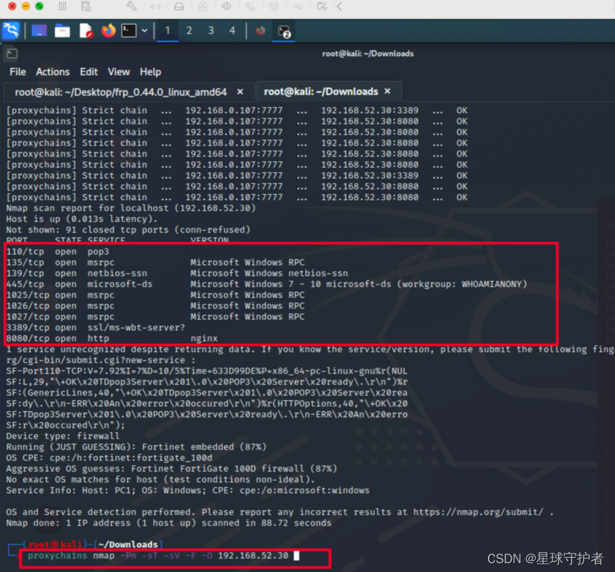615x572 pixels.
Task: Open VM settings wrench icon
Action: [132, 6]
